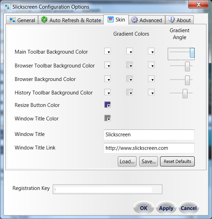
Task: Switch to the General tab
Action: (x=22, y=20)
